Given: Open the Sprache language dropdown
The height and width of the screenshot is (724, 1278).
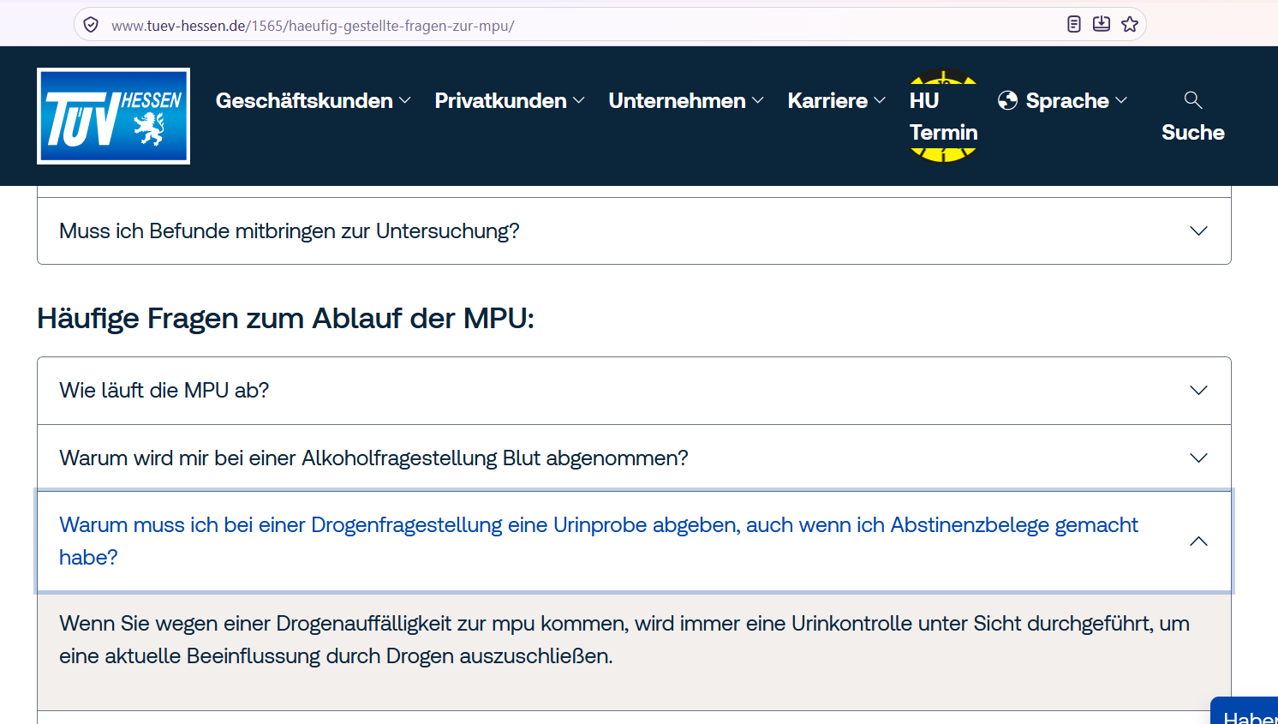Looking at the screenshot, I should pyautogui.click(x=1063, y=101).
